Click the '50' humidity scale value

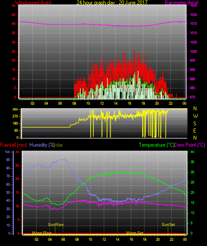8,192
